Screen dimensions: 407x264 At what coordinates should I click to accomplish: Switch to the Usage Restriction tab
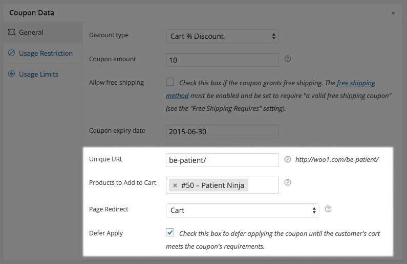pos(46,53)
